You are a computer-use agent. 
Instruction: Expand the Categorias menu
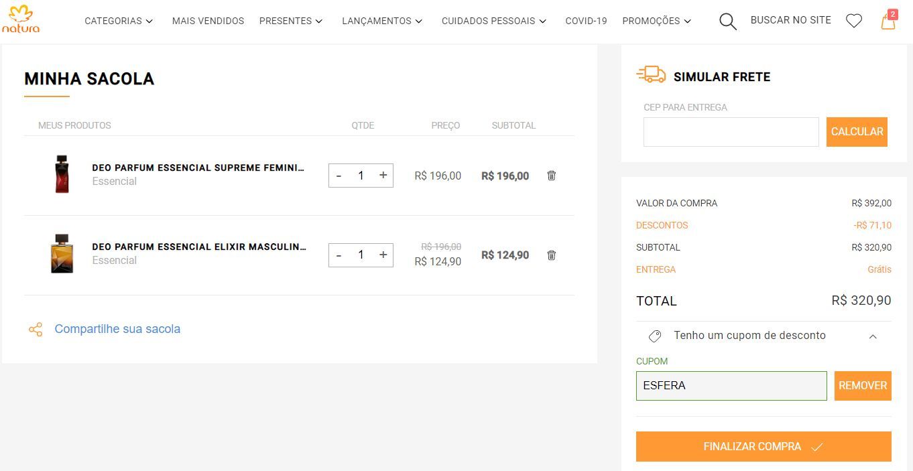point(119,21)
